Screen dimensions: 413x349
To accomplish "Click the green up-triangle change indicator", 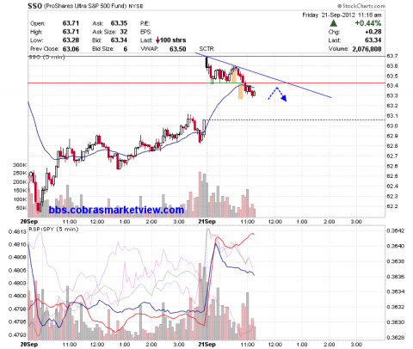I will 334,23.
